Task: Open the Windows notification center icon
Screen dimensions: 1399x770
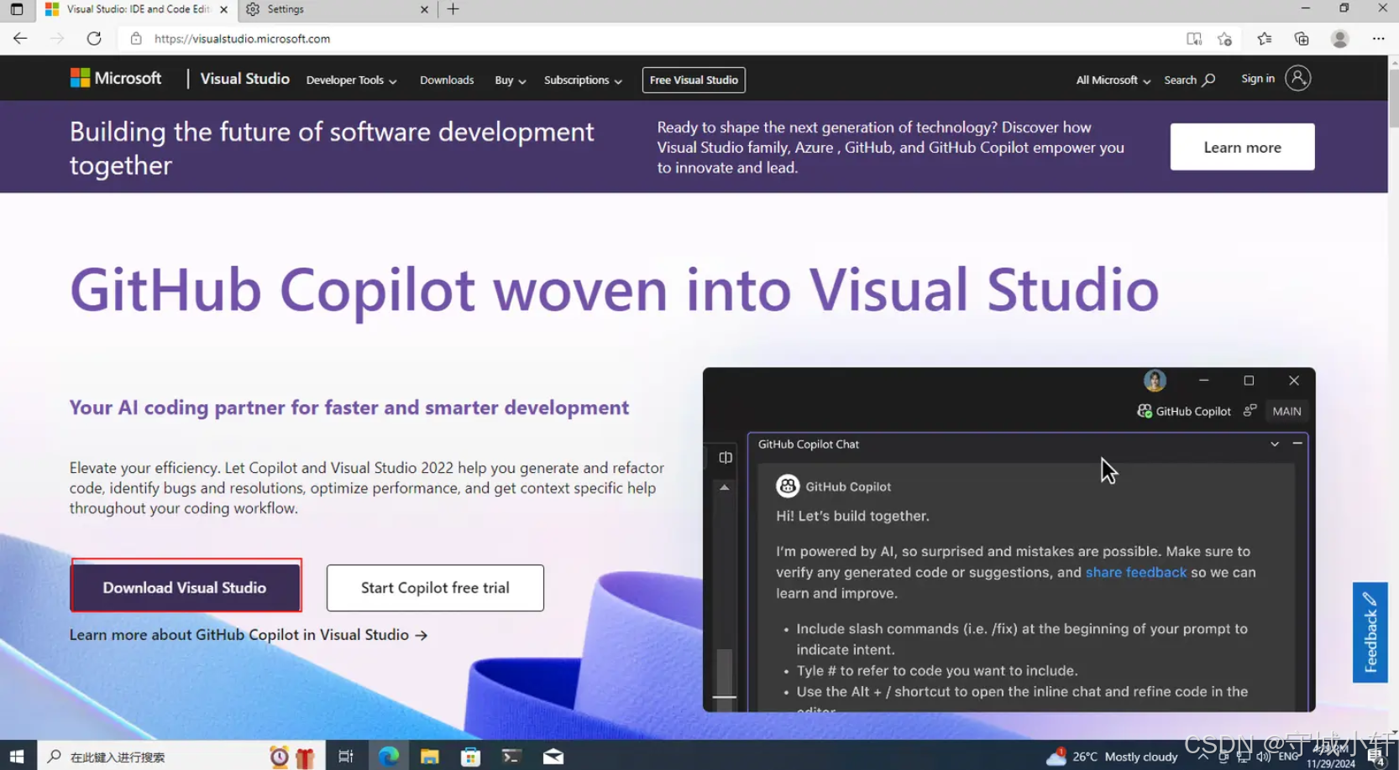Action: 1377,757
